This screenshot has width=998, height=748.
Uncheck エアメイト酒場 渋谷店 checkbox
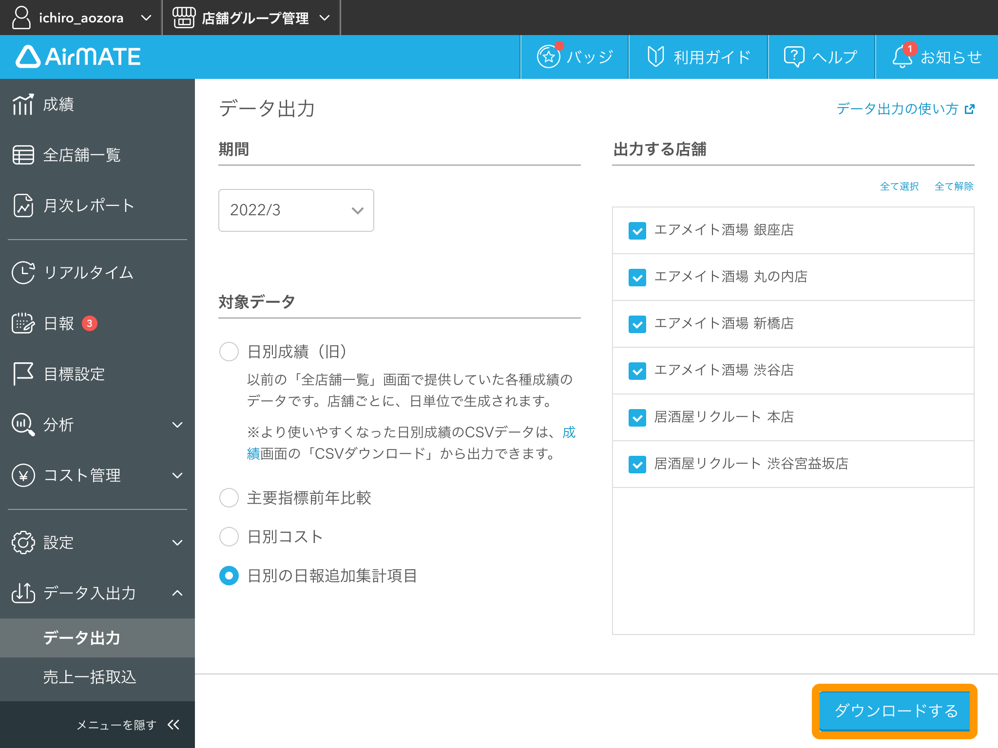click(x=637, y=371)
